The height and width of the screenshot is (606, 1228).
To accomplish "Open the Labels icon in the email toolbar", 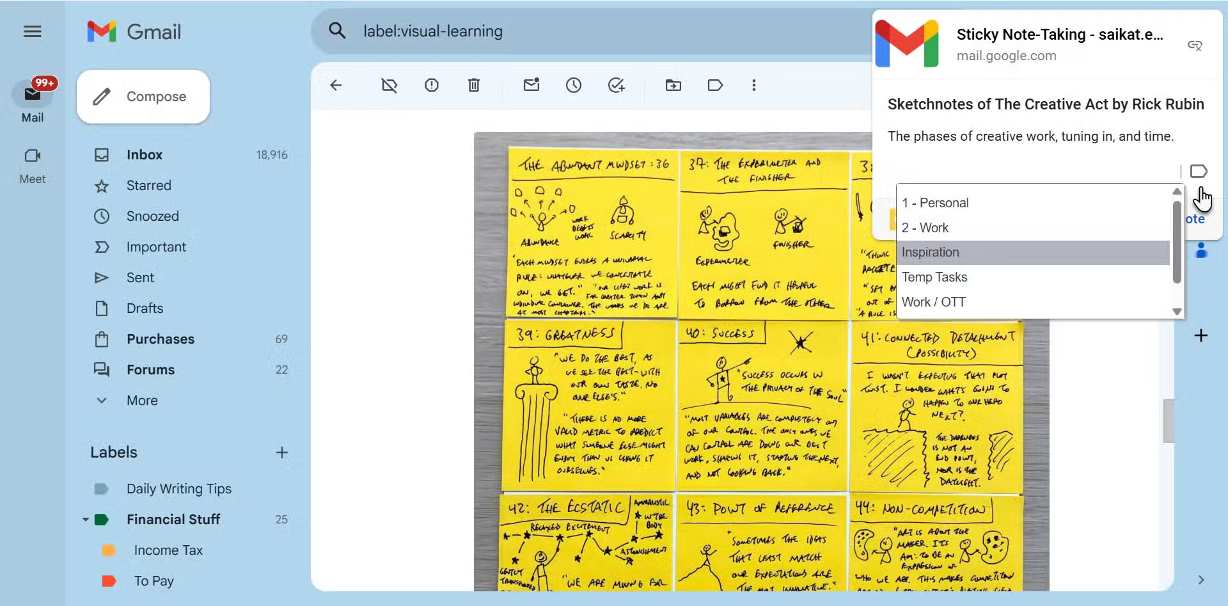I will pos(715,85).
